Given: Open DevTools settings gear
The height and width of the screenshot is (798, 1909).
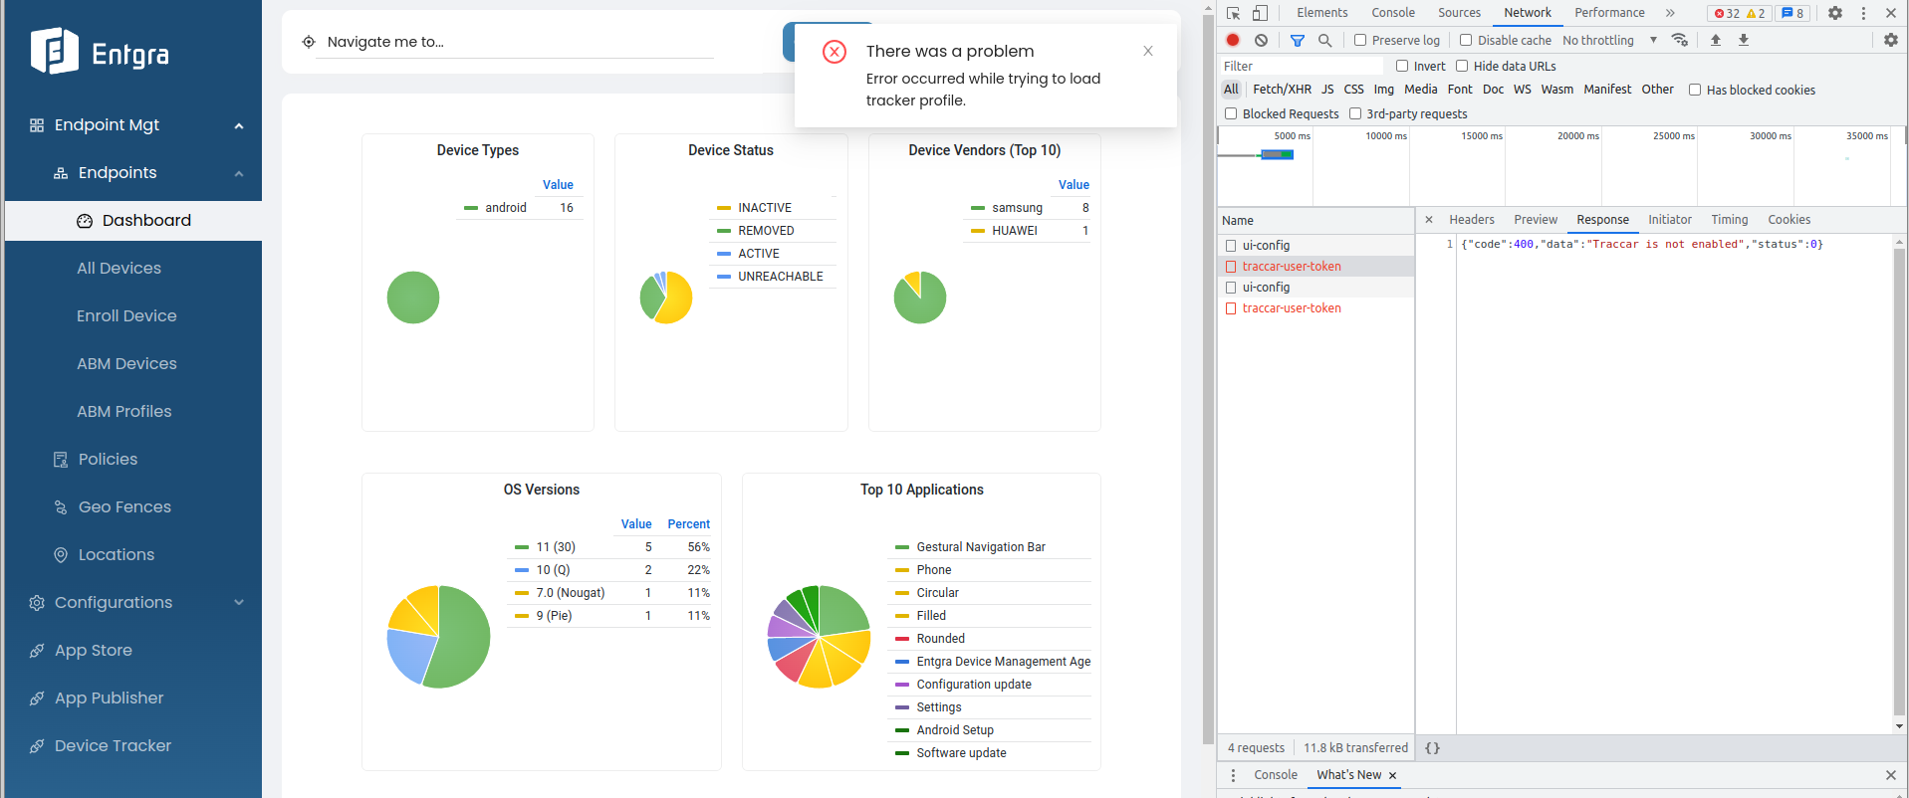Looking at the screenshot, I should click(x=1834, y=13).
